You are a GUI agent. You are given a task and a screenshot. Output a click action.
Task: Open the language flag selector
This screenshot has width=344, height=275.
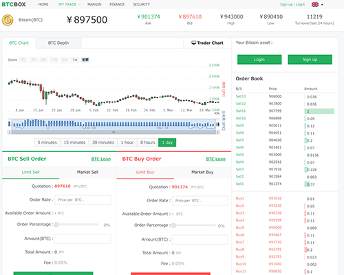click(x=317, y=4)
